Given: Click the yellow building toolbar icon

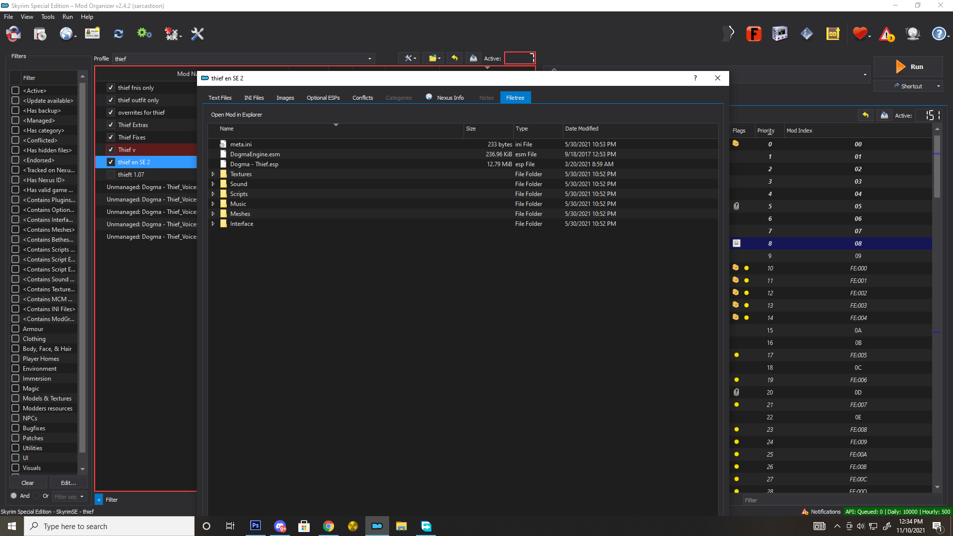Looking at the screenshot, I should pos(833,34).
